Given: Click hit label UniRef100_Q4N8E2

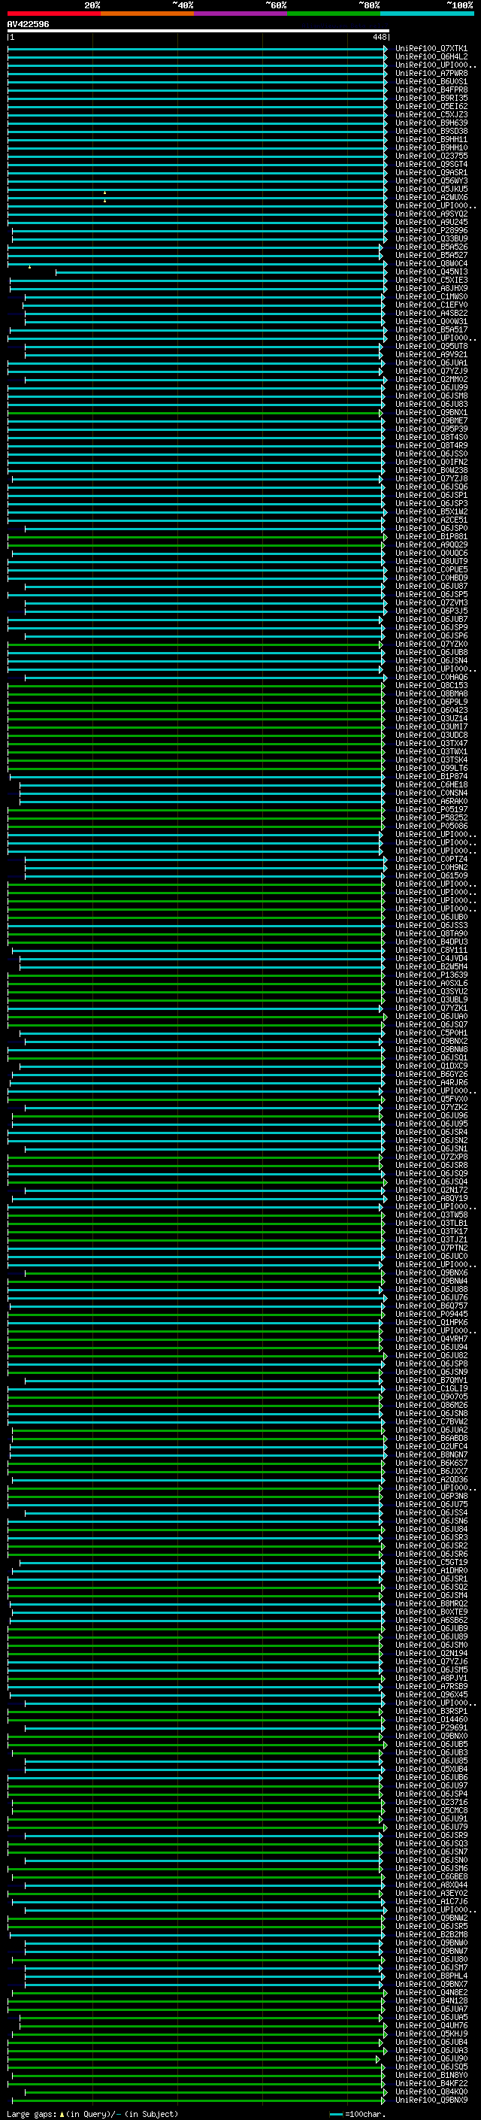Looking at the screenshot, I should pos(431,1992).
